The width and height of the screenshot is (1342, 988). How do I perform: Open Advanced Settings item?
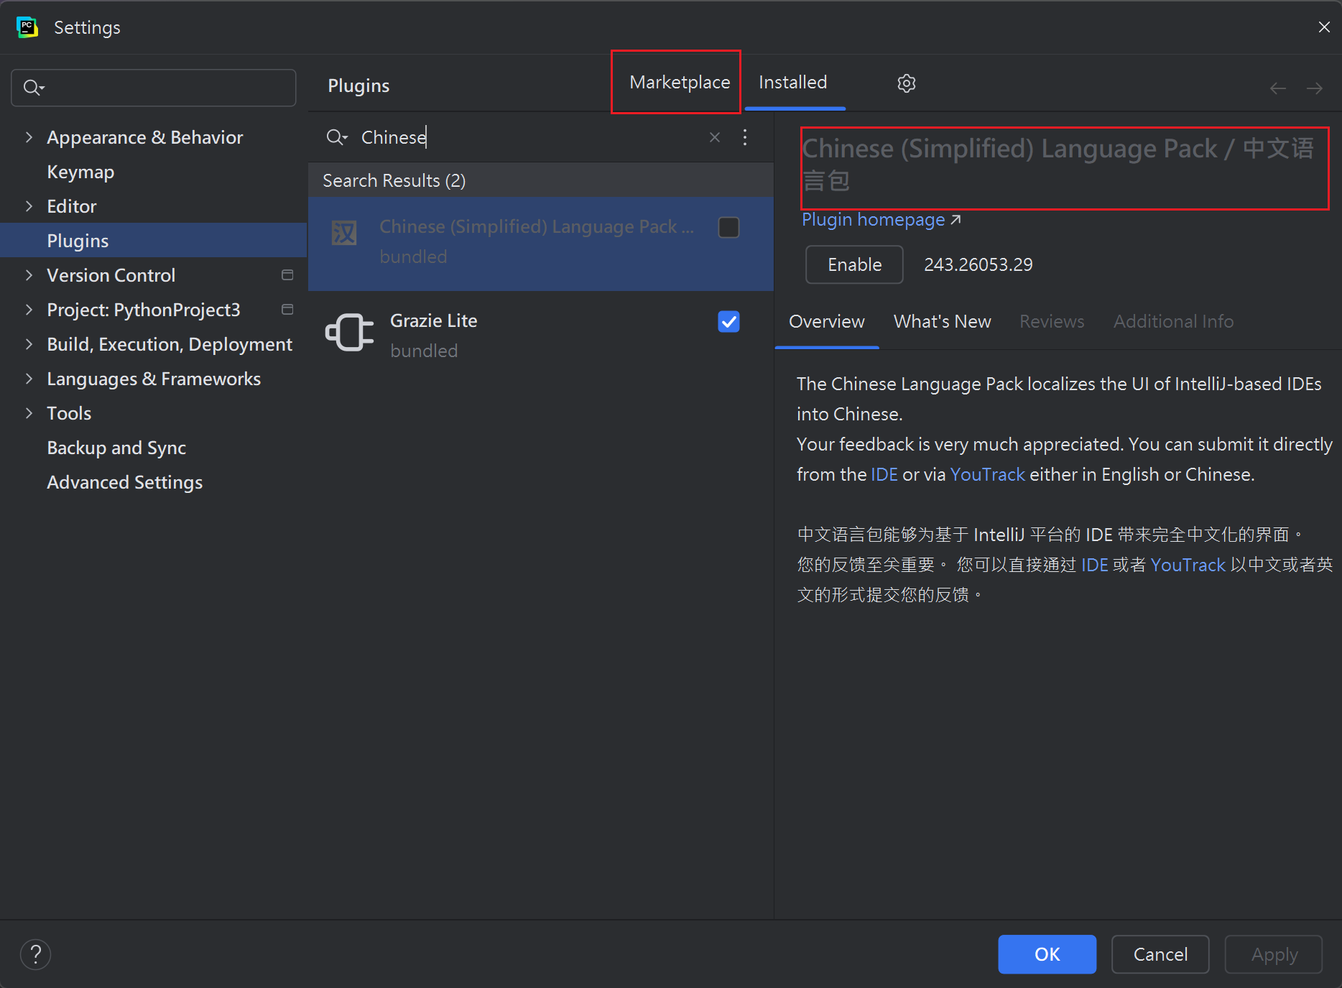(125, 482)
